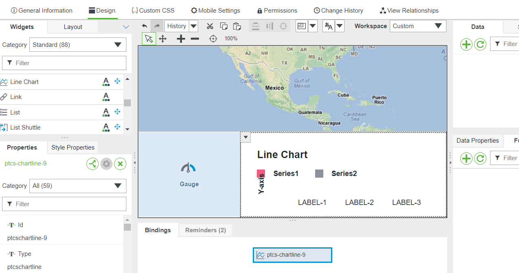
Task: Click the style A icon for Line Chart
Action: [106, 82]
